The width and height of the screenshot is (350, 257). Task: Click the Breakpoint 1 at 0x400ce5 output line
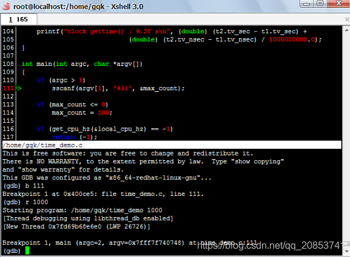103,194
